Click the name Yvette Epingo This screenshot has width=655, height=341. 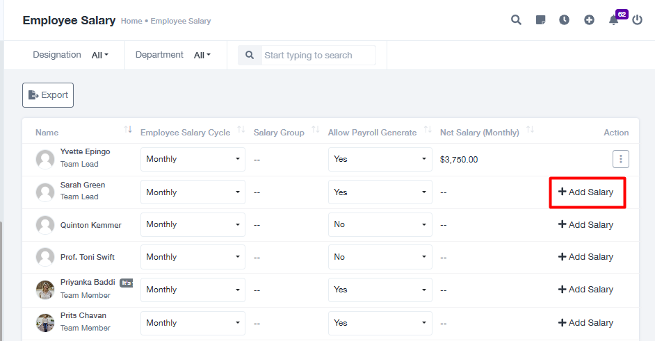[86, 151]
